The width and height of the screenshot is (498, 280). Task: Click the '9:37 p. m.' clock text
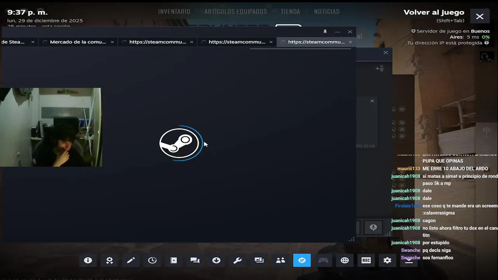pos(27,12)
